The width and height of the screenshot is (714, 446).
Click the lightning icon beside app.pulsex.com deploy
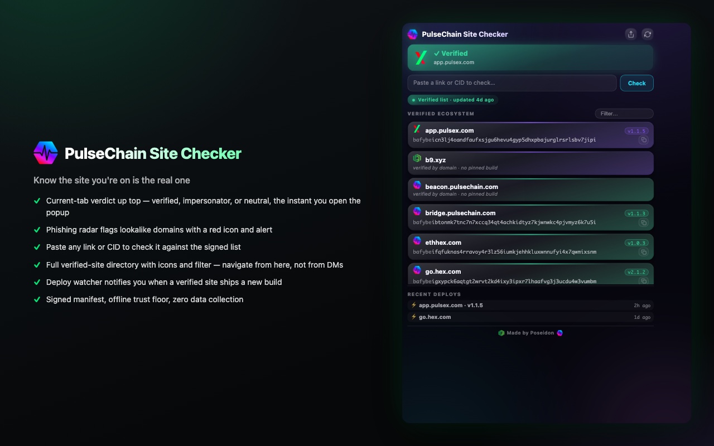(414, 305)
